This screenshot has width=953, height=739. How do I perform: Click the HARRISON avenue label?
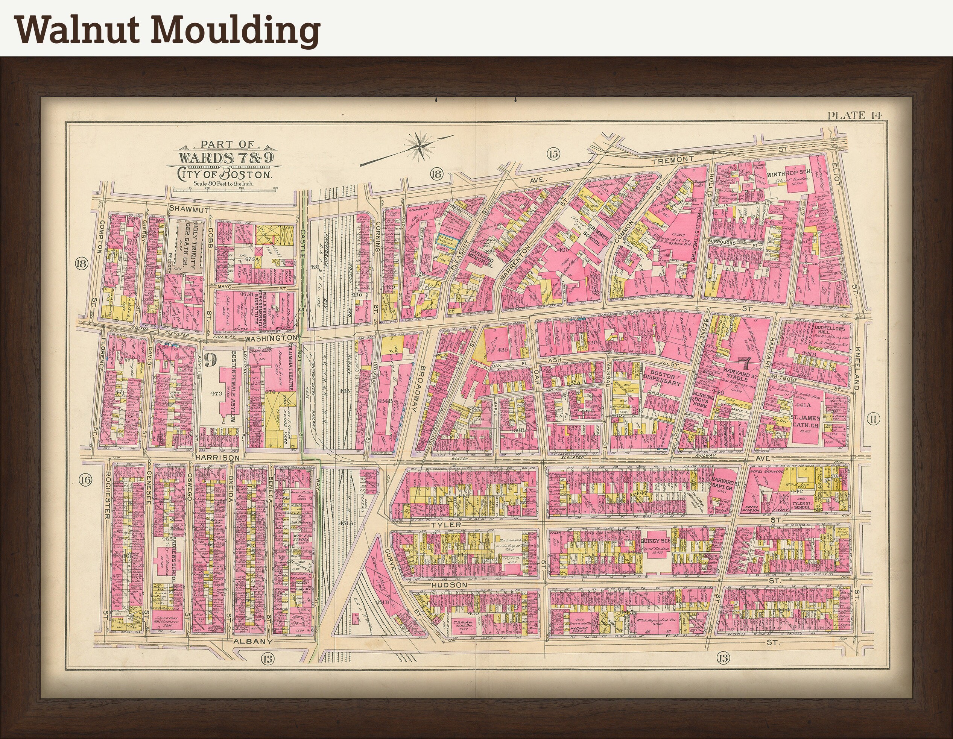(218, 458)
